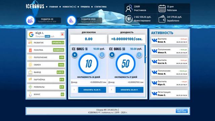Click the ICE-BONUS-10 quantity field
Viewport: 215px width, 121px height.
pos(74,90)
